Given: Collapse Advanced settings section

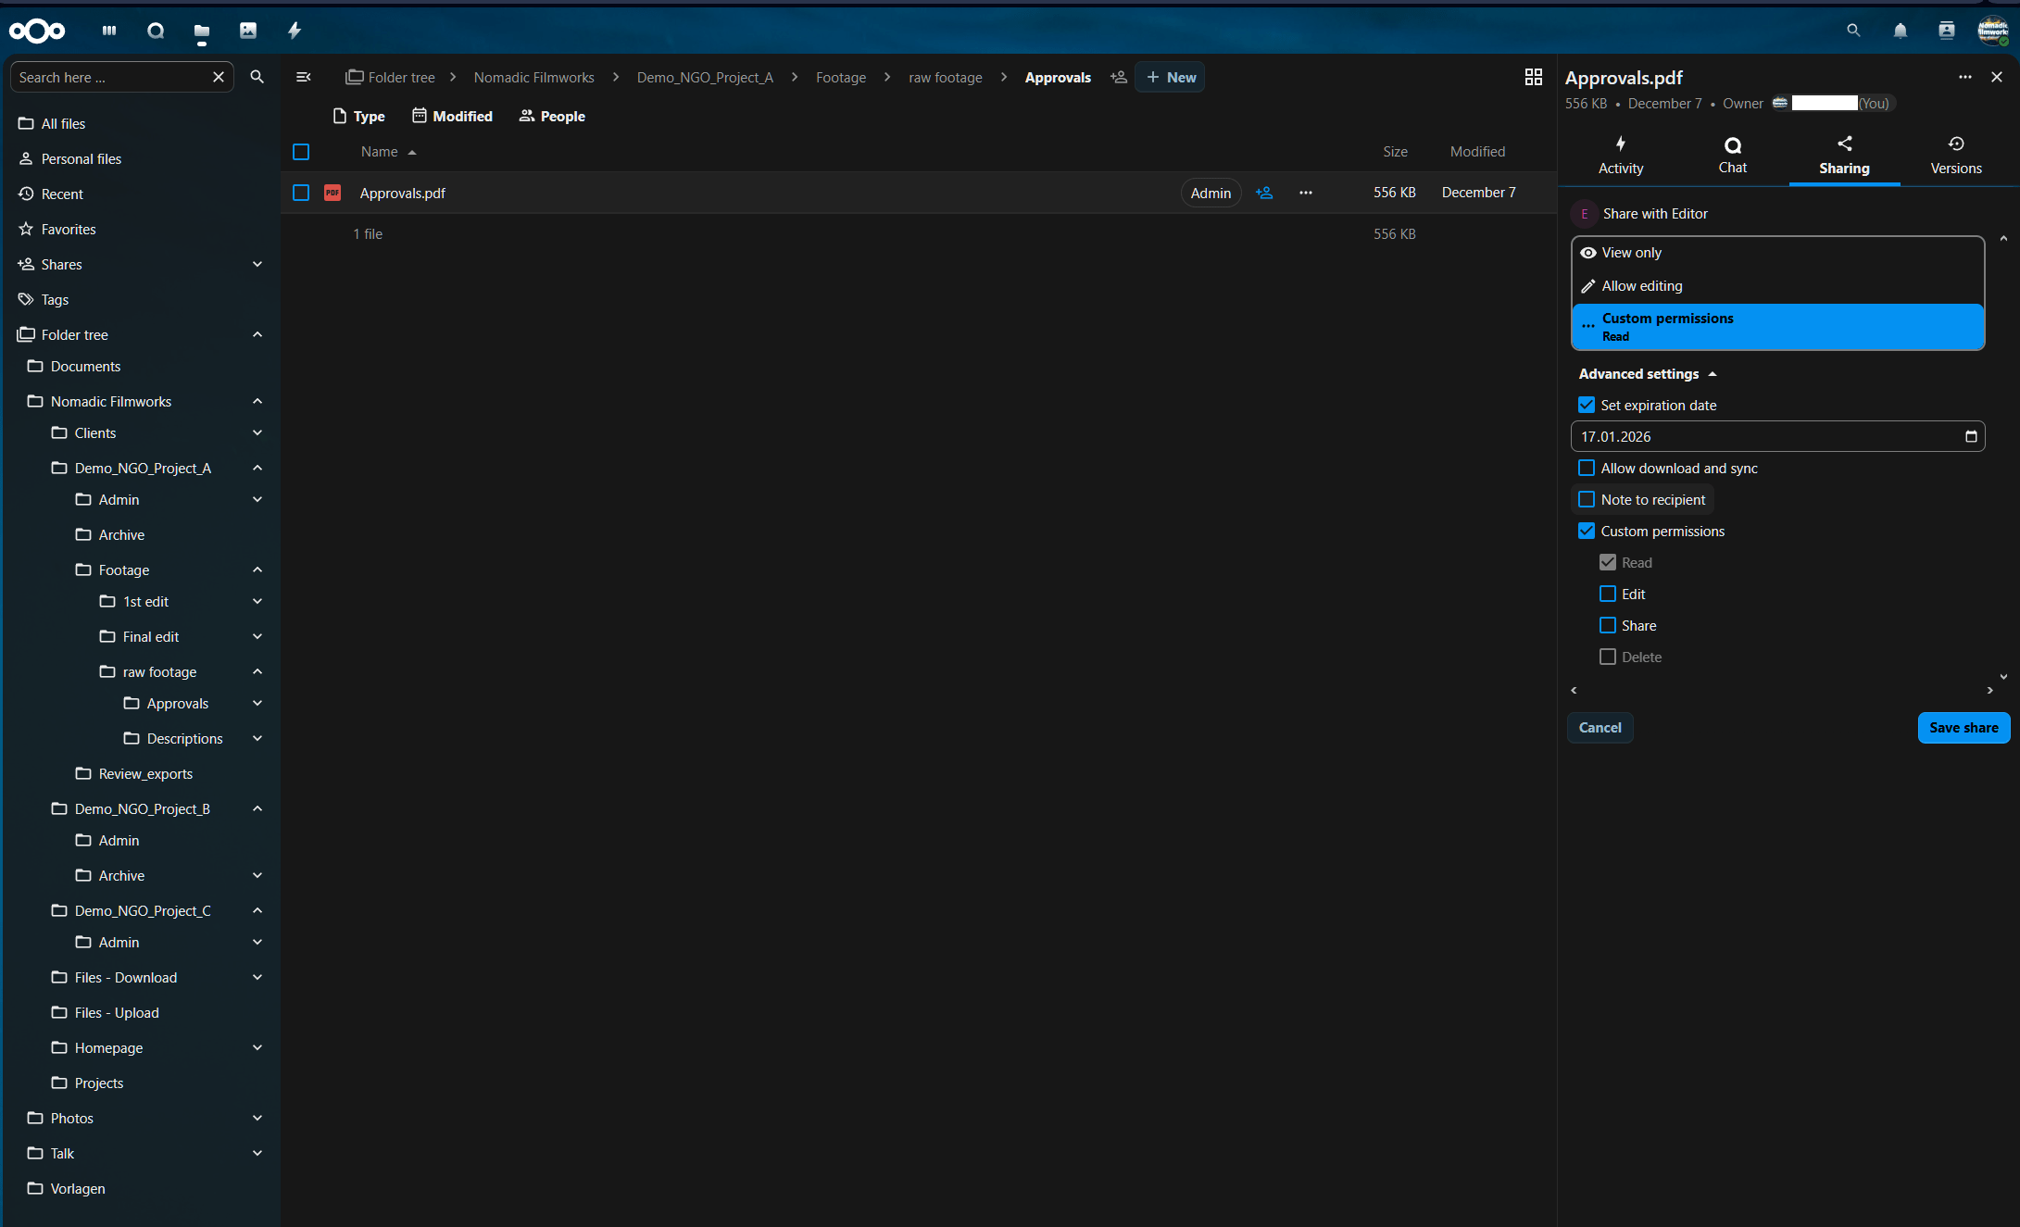Looking at the screenshot, I should [1647, 374].
